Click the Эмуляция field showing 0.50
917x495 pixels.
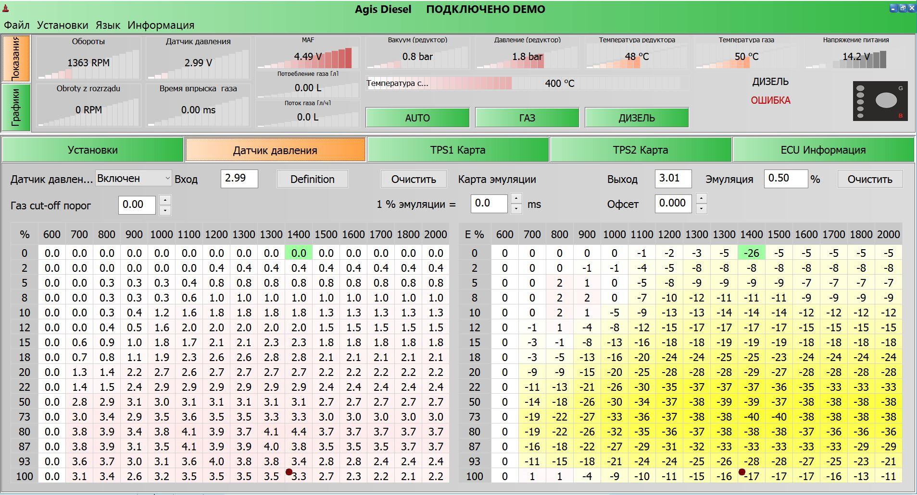tap(786, 178)
